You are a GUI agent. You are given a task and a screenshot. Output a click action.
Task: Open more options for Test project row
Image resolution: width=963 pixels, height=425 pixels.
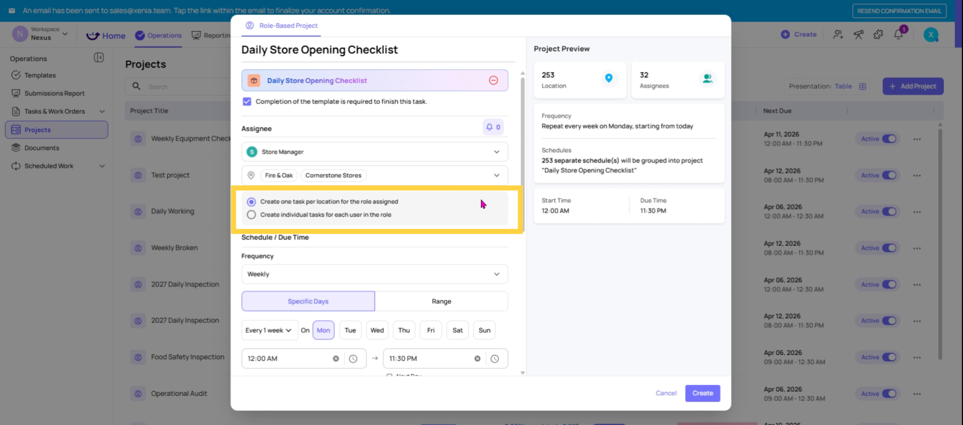pos(917,175)
